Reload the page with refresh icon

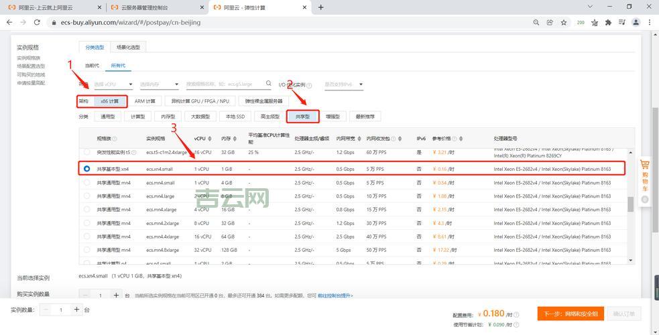pos(37,22)
